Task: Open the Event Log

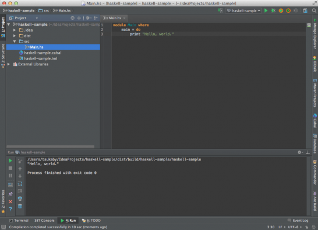Action: coord(298,221)
